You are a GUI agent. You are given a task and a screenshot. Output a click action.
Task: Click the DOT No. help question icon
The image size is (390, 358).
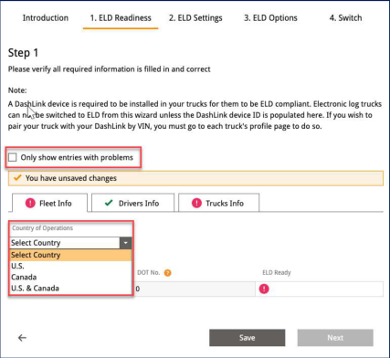(167, 273)
